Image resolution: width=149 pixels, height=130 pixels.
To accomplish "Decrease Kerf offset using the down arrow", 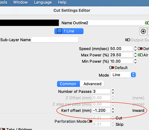I will (x=113, y=112).
